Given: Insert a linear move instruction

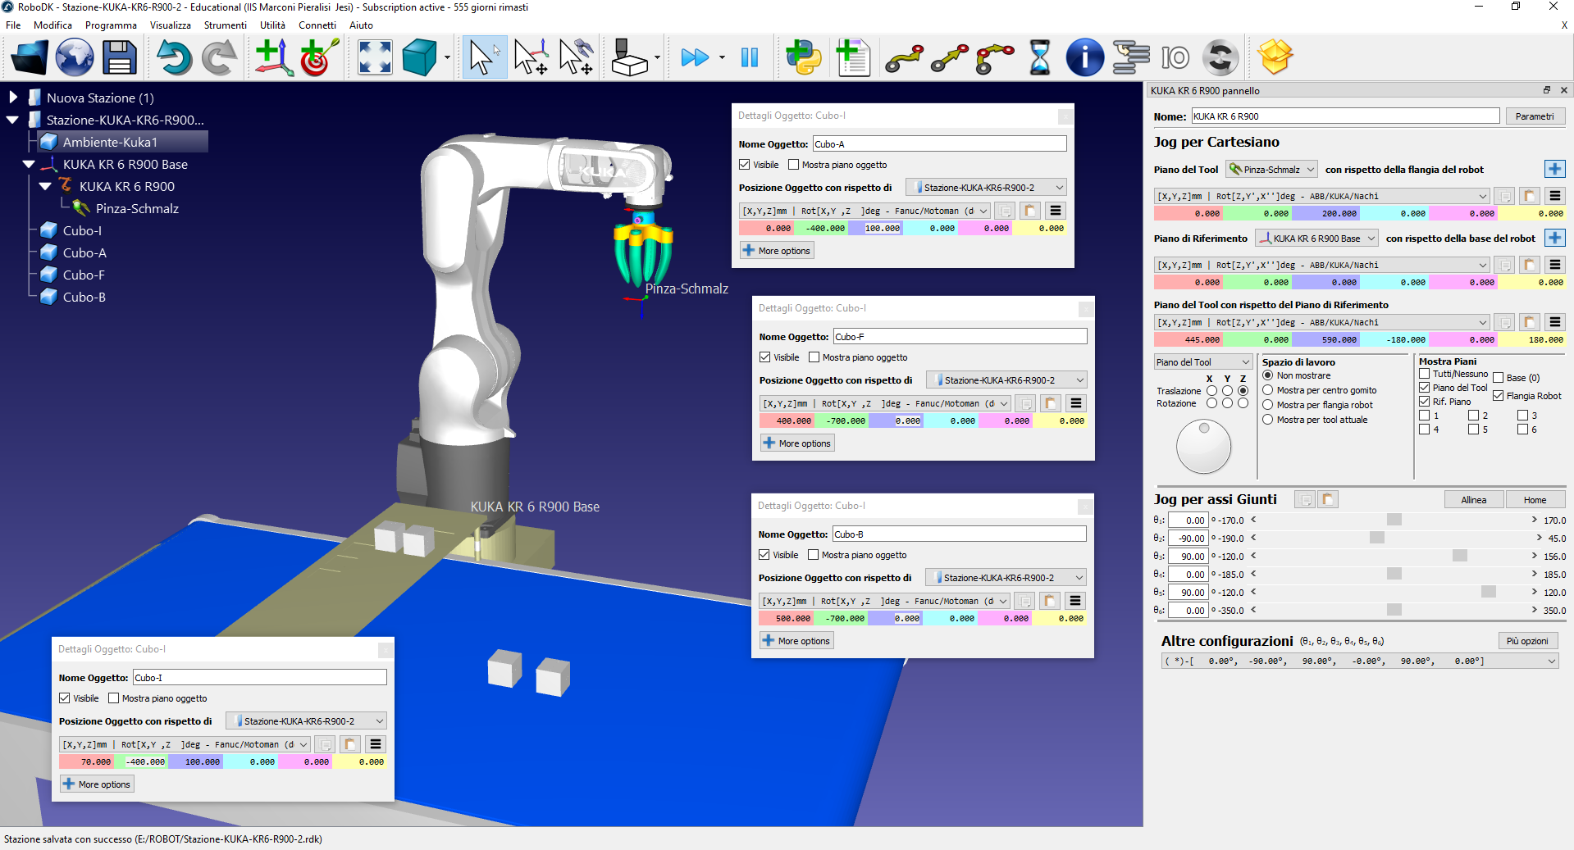Looking at the screenshot, I should [x=950, y=57].
